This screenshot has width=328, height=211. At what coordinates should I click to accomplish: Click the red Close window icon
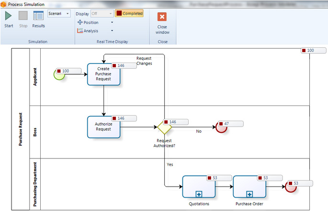(x=162, y=17)
